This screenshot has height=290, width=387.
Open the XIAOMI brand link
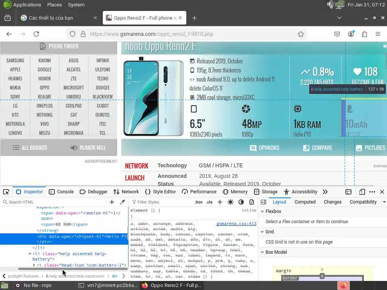click(45, 60)
